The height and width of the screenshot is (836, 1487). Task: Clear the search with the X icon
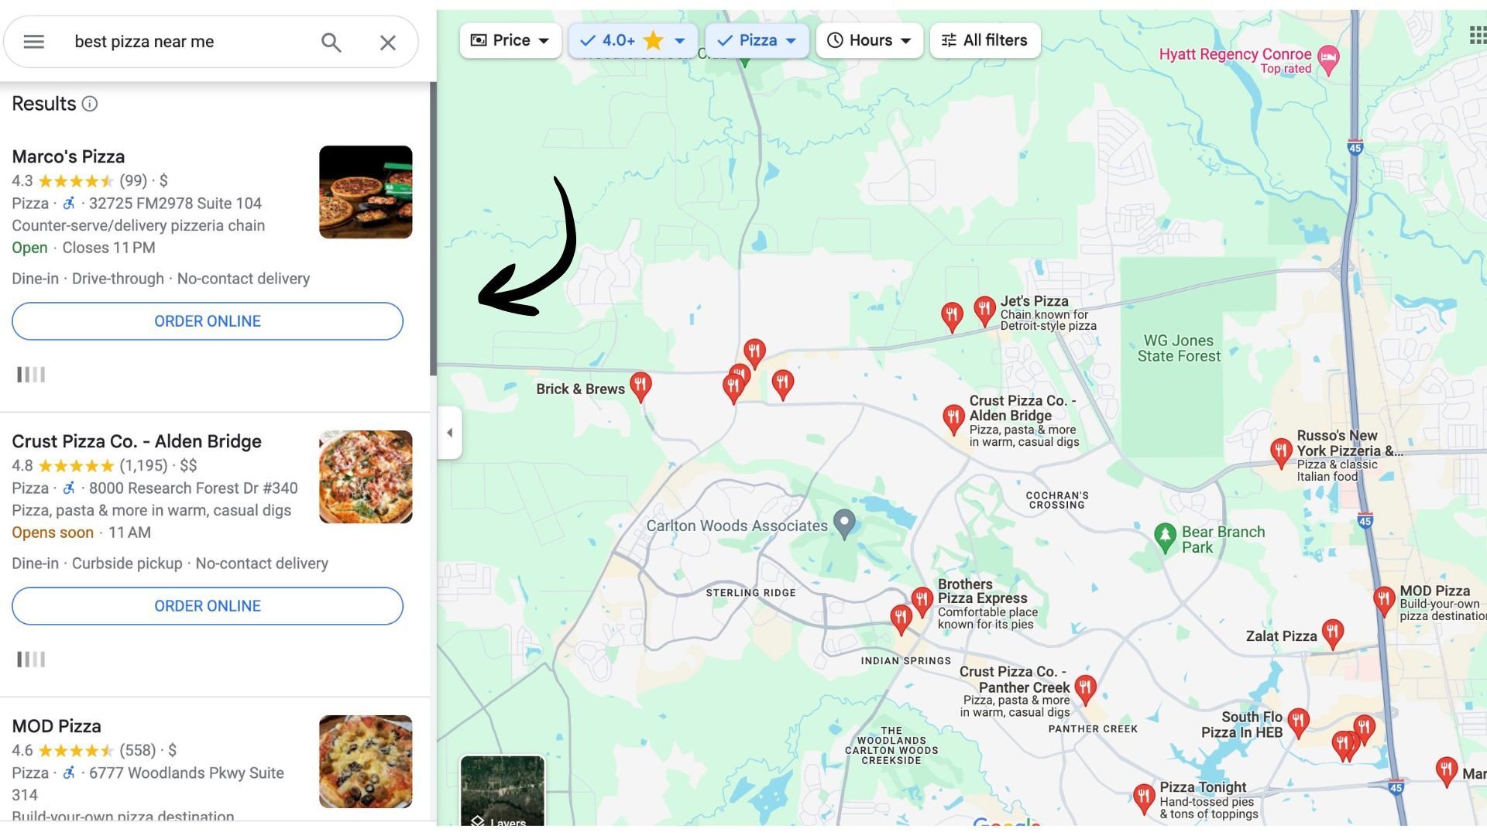coord(388,43)
